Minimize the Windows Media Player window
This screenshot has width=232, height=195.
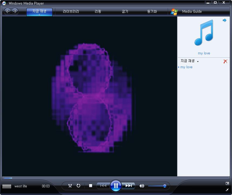pyautogui.click(x=208, y=2)
